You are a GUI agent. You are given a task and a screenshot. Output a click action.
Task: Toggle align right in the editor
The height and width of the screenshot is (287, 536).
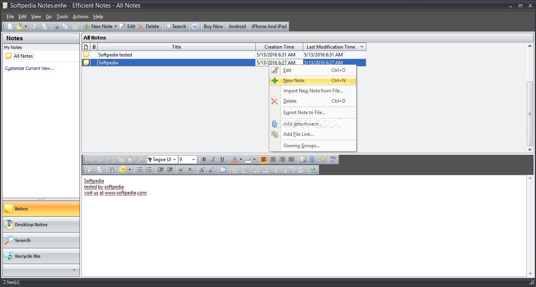point(282,159)
